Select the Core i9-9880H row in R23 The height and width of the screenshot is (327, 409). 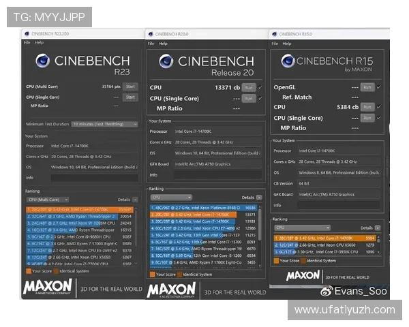(x=80, y=237)
